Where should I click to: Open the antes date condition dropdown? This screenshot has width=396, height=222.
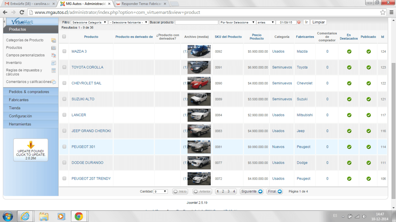(265, 22)
